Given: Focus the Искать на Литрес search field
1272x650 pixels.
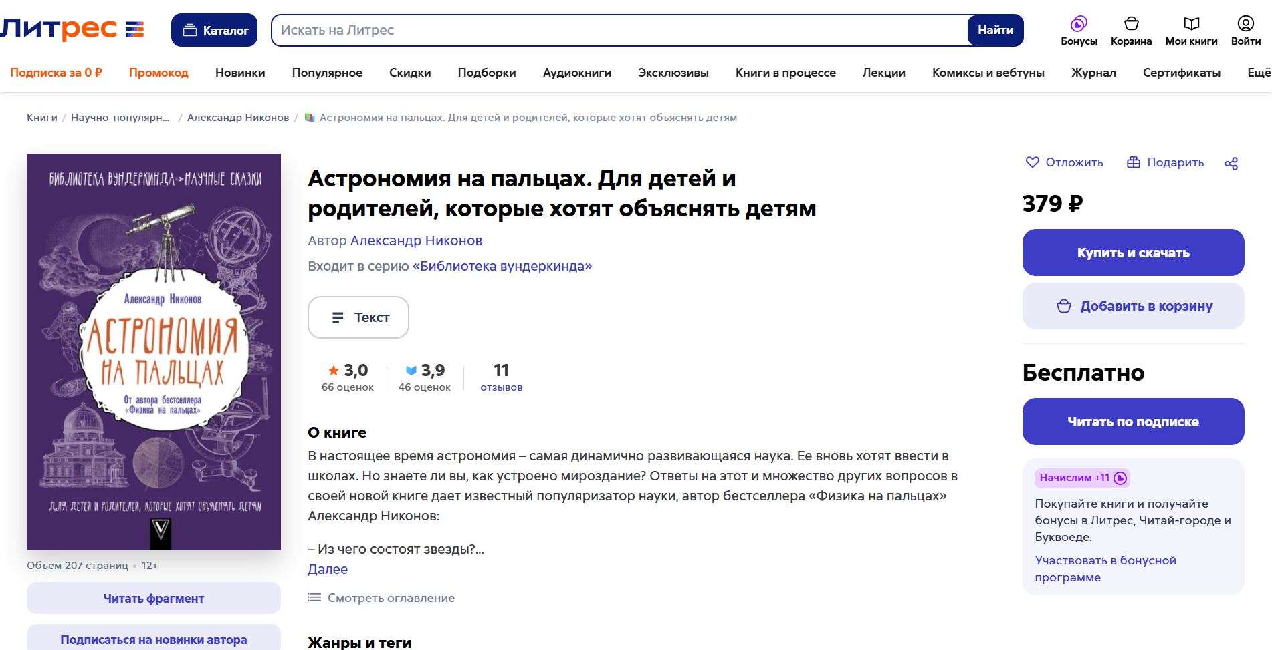Looking at the screenshot, I should (x=620, y=30).
